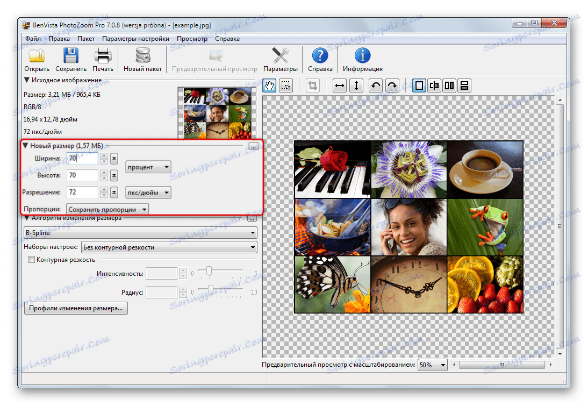Click the Новый размер options ellipsis button
The width and height of the screenshot is (588, 406).
click(253, 146)
